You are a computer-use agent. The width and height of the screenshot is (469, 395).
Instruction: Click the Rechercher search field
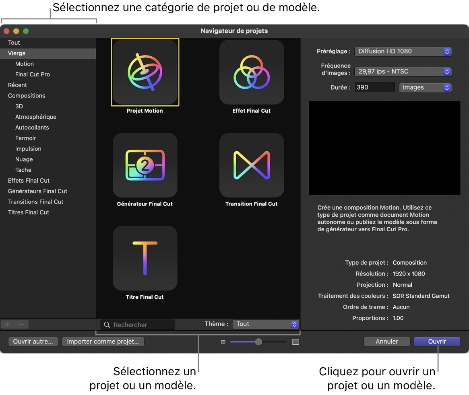tap(143, 325)
